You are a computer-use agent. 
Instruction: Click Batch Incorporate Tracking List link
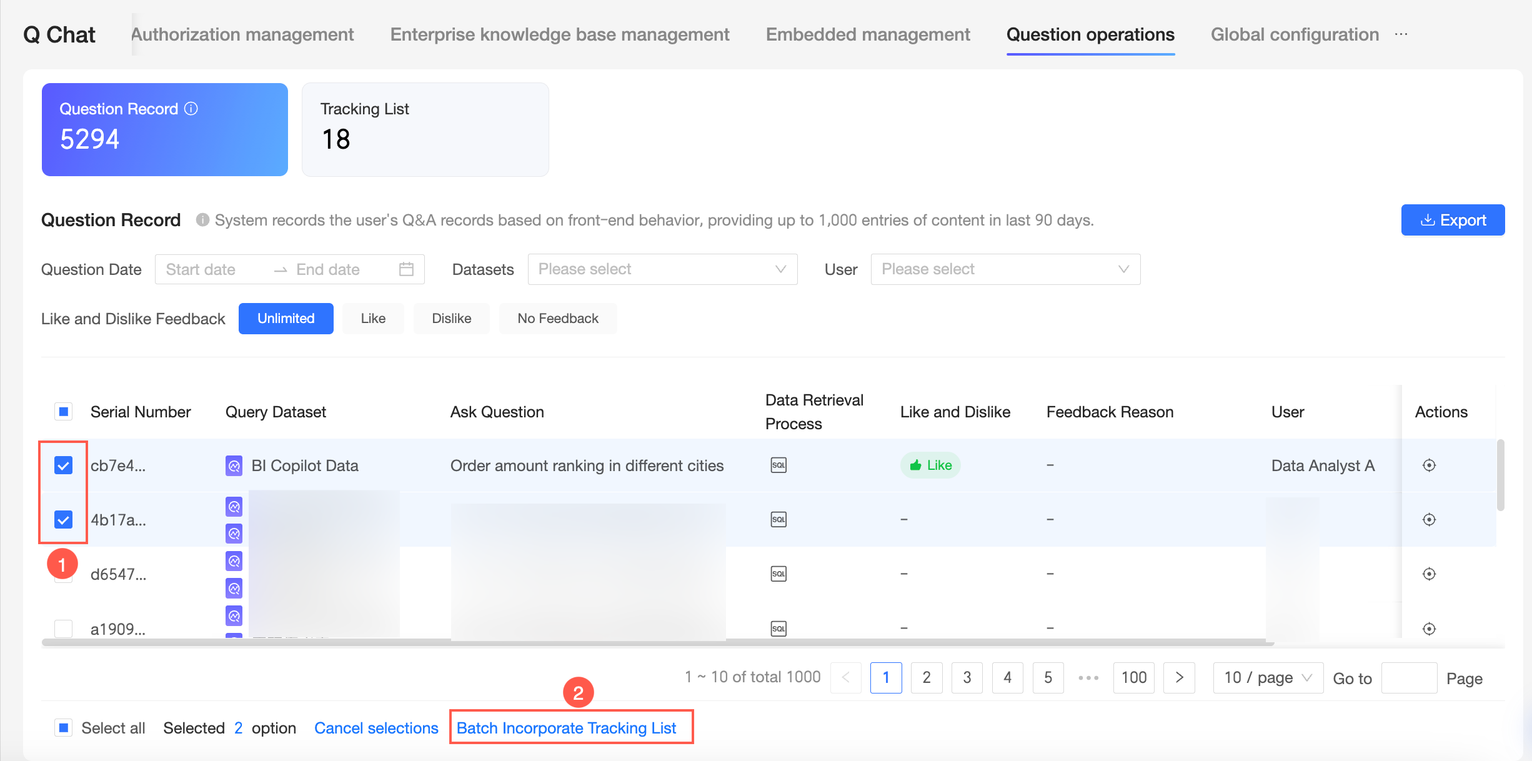point(566,728)
